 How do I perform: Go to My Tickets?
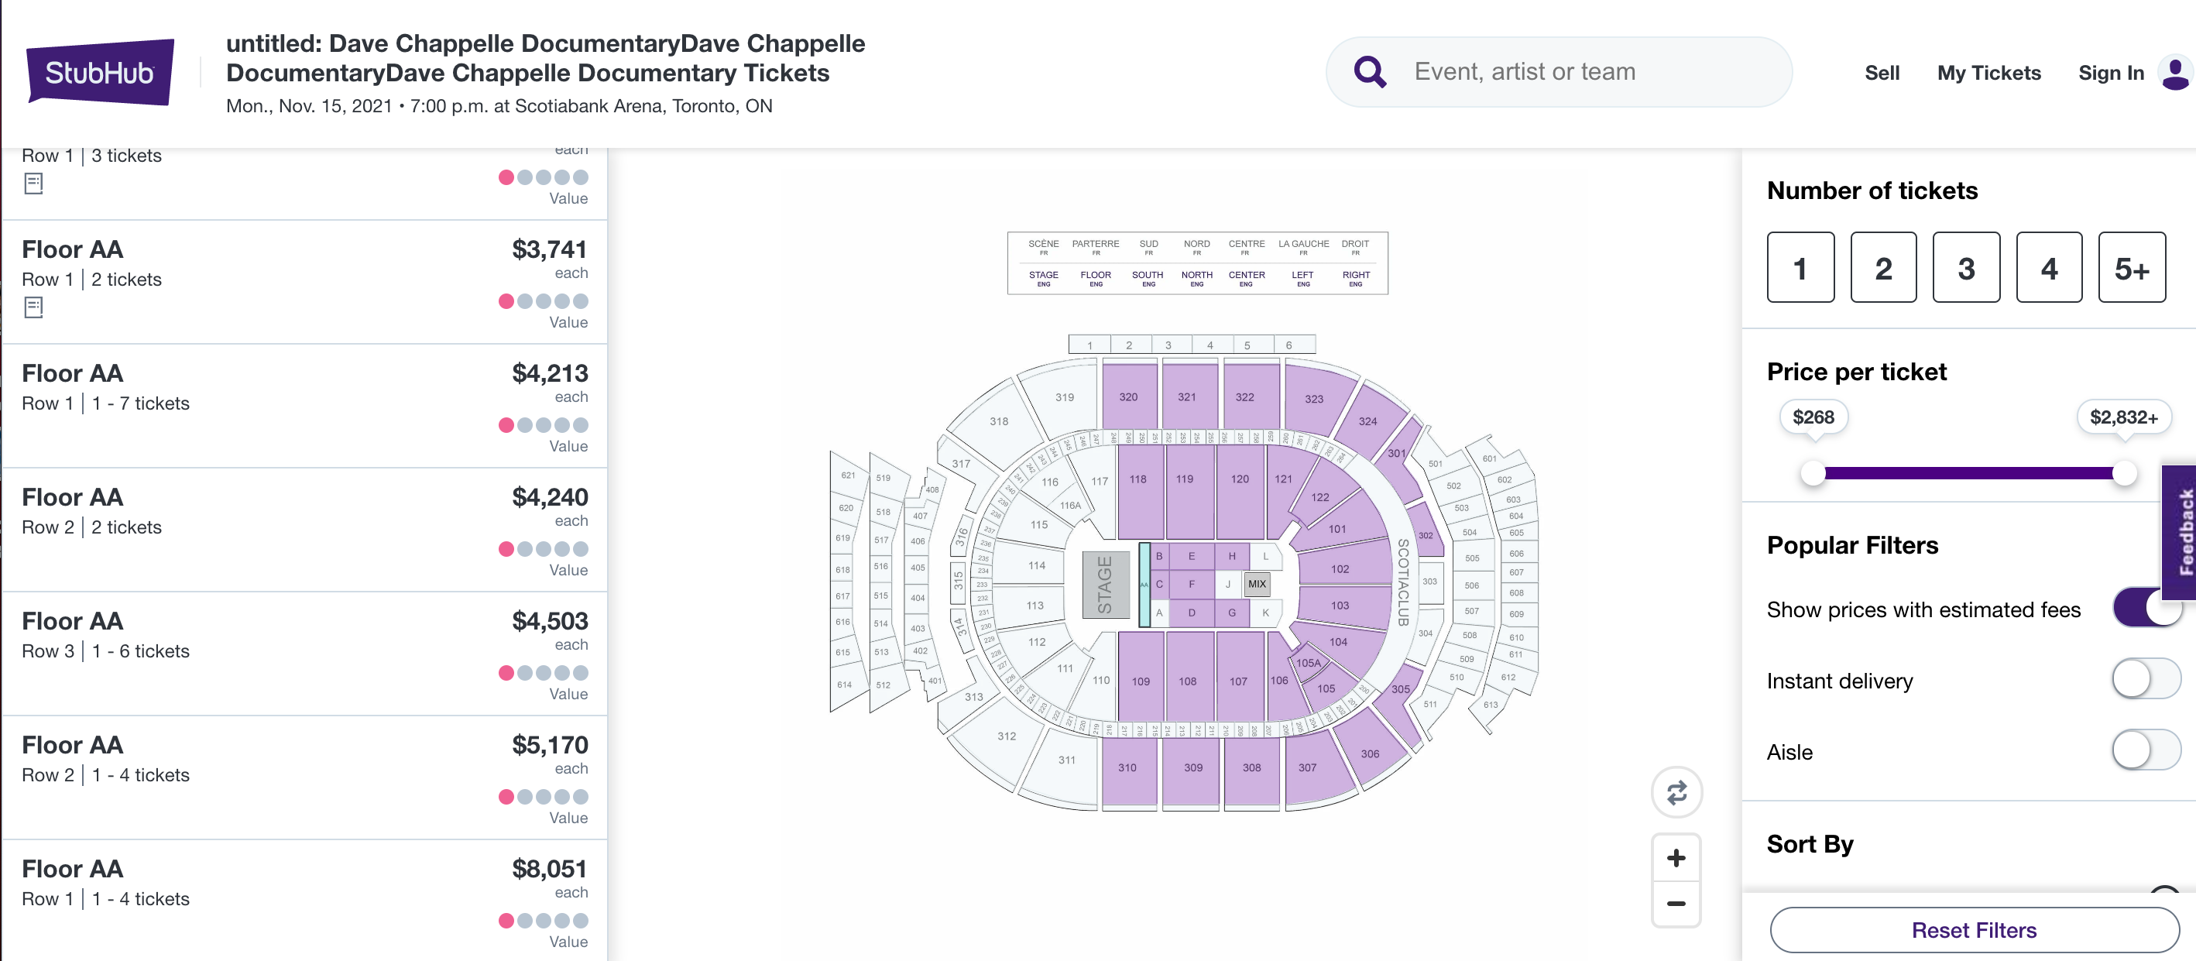(1988, 74)
